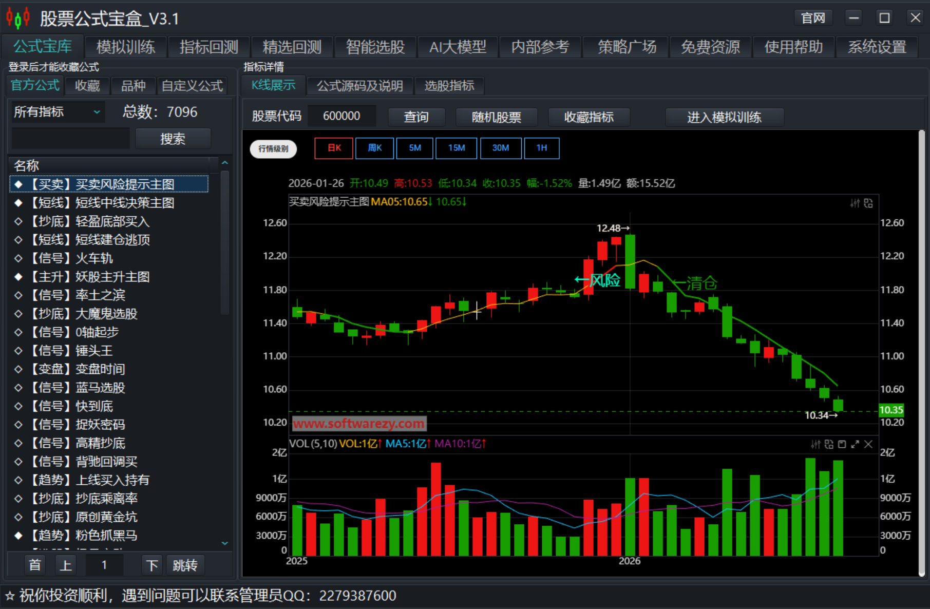Open parameter settings sliders icon on main chart

pos(856,203)
